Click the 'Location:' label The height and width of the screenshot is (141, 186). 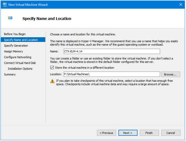(x=56, y=74)
